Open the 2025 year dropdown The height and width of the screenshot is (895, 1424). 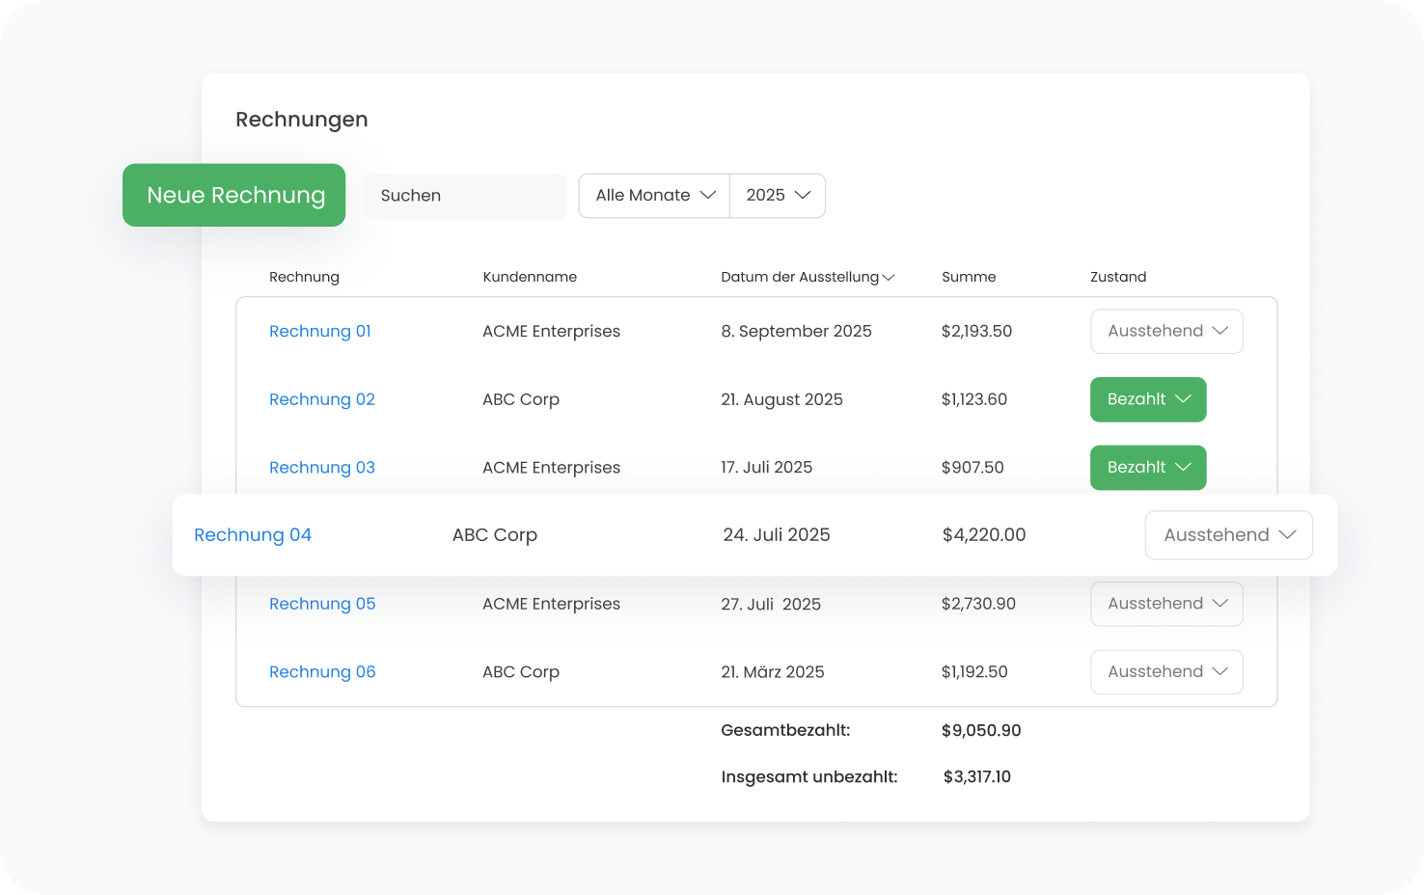point(778,196)
